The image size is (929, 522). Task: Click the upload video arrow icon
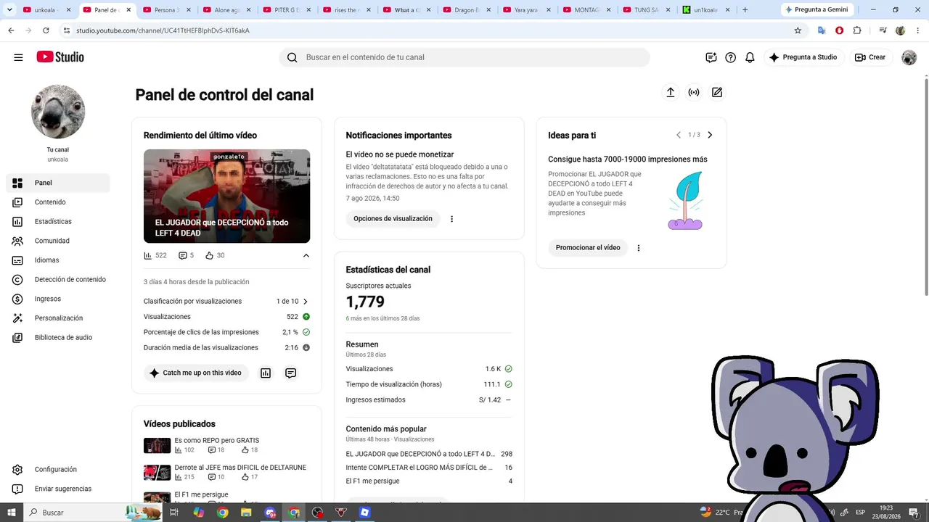tap(671, 92)
